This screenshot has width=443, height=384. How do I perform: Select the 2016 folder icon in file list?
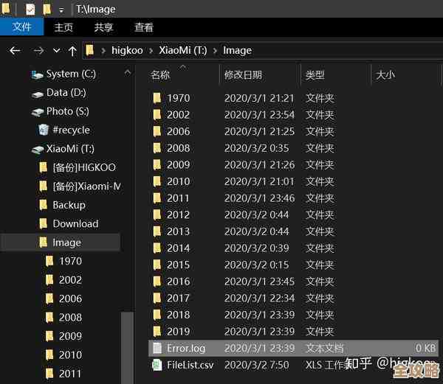click(x=157, y=282)
